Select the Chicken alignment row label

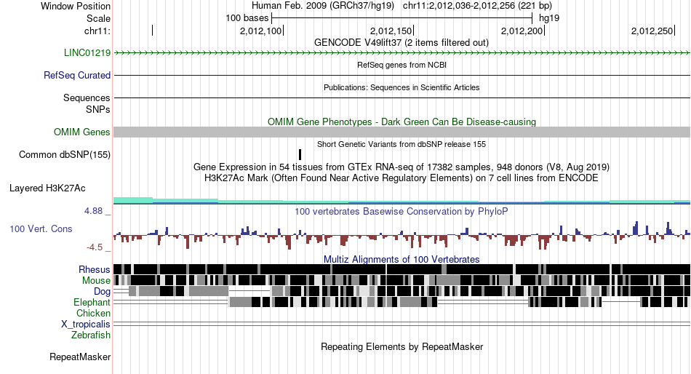click(93, 313)
